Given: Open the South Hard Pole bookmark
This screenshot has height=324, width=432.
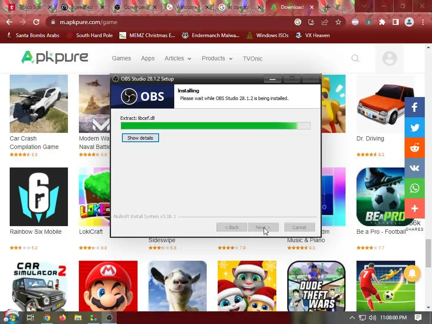Looking at the screenshot, I should click(90, 35).
